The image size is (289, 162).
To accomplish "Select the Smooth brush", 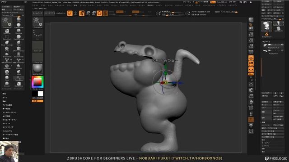I will [7, 84].
